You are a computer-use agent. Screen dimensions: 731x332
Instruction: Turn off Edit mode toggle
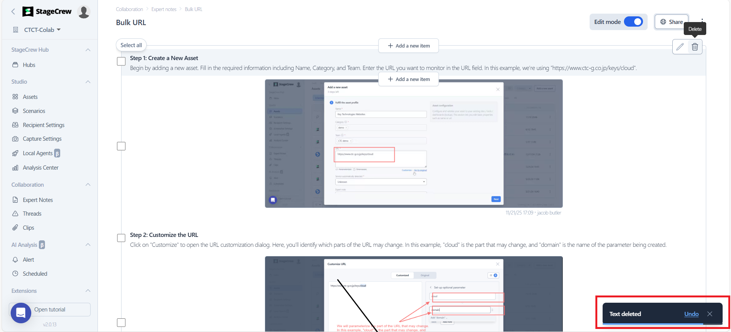[x=633, y=22]
